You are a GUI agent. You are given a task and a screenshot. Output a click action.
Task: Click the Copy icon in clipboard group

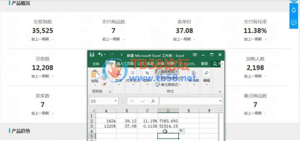[x=103, y=78]
